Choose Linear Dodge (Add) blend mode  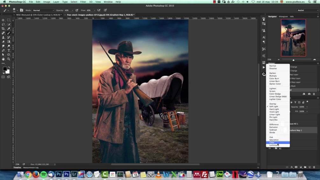(x=278, y=97)
